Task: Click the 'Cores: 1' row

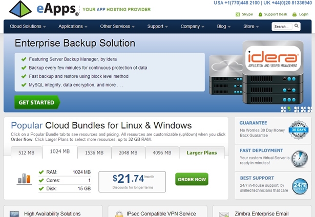Action: pyautogui.click(x=65, y=180)
